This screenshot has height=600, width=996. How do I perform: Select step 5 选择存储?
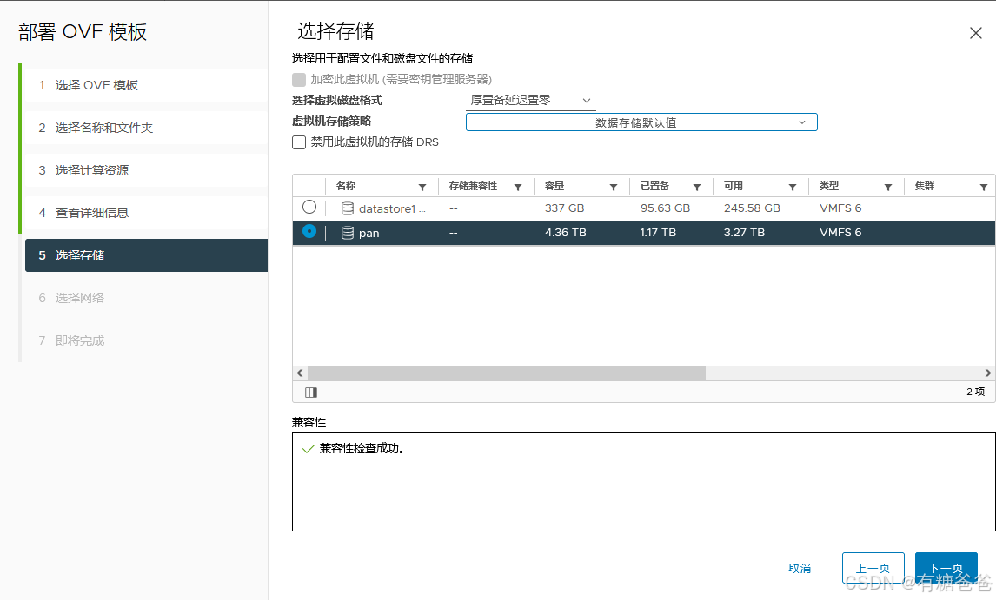click(146, 255)
